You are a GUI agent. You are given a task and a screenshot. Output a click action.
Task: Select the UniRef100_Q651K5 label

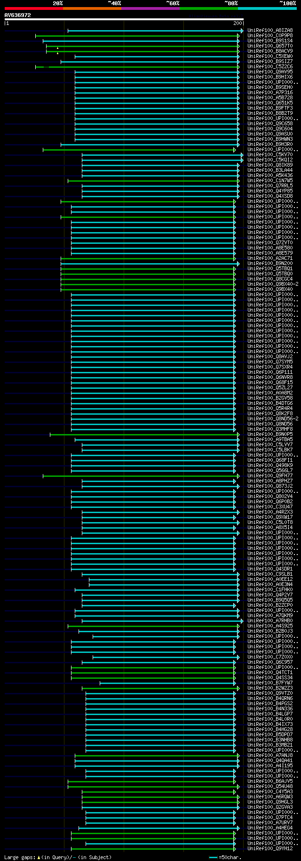(270, 103)
